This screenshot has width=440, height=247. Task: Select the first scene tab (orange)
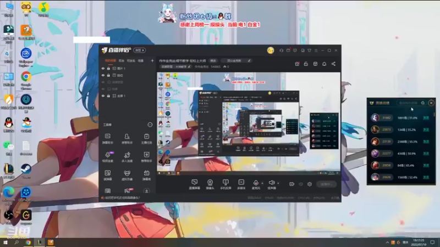pyautogui.click(x=111, y=60)
